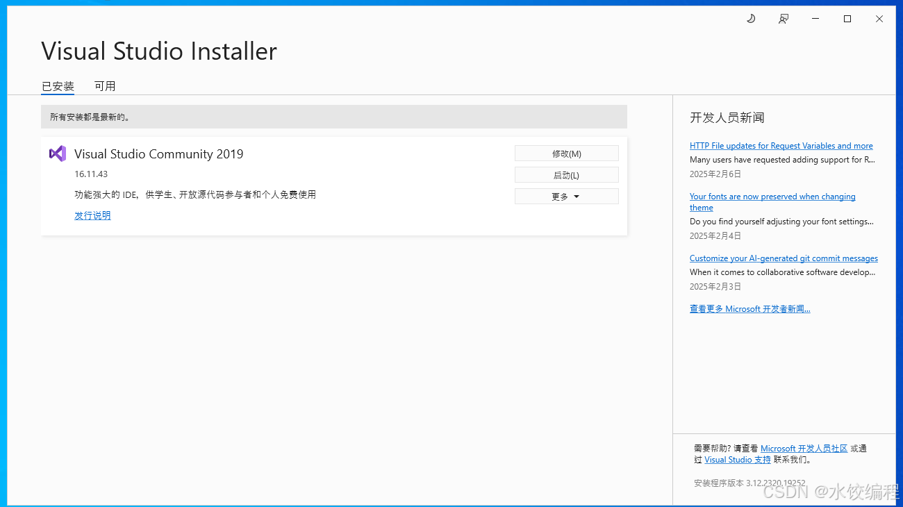Click 'Do you find yourself adjusting' news summary
This screenshot has height=507, width=903.
point(782,222)
